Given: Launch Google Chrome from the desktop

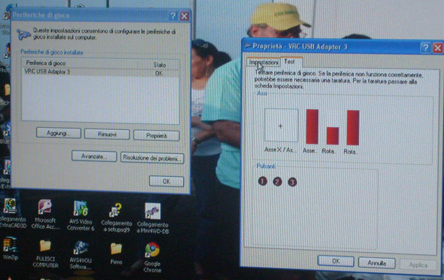Looking at the screenshot, I should click(x=152, y=249).
